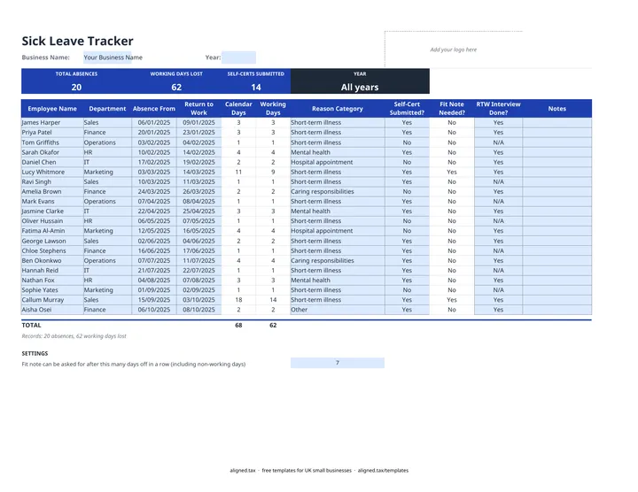
Task: Select the 'Ravi Singh' employee cell
Action: point(52,181)
